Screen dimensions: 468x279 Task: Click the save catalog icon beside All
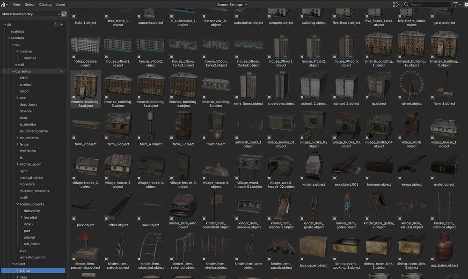pos(56,25)
